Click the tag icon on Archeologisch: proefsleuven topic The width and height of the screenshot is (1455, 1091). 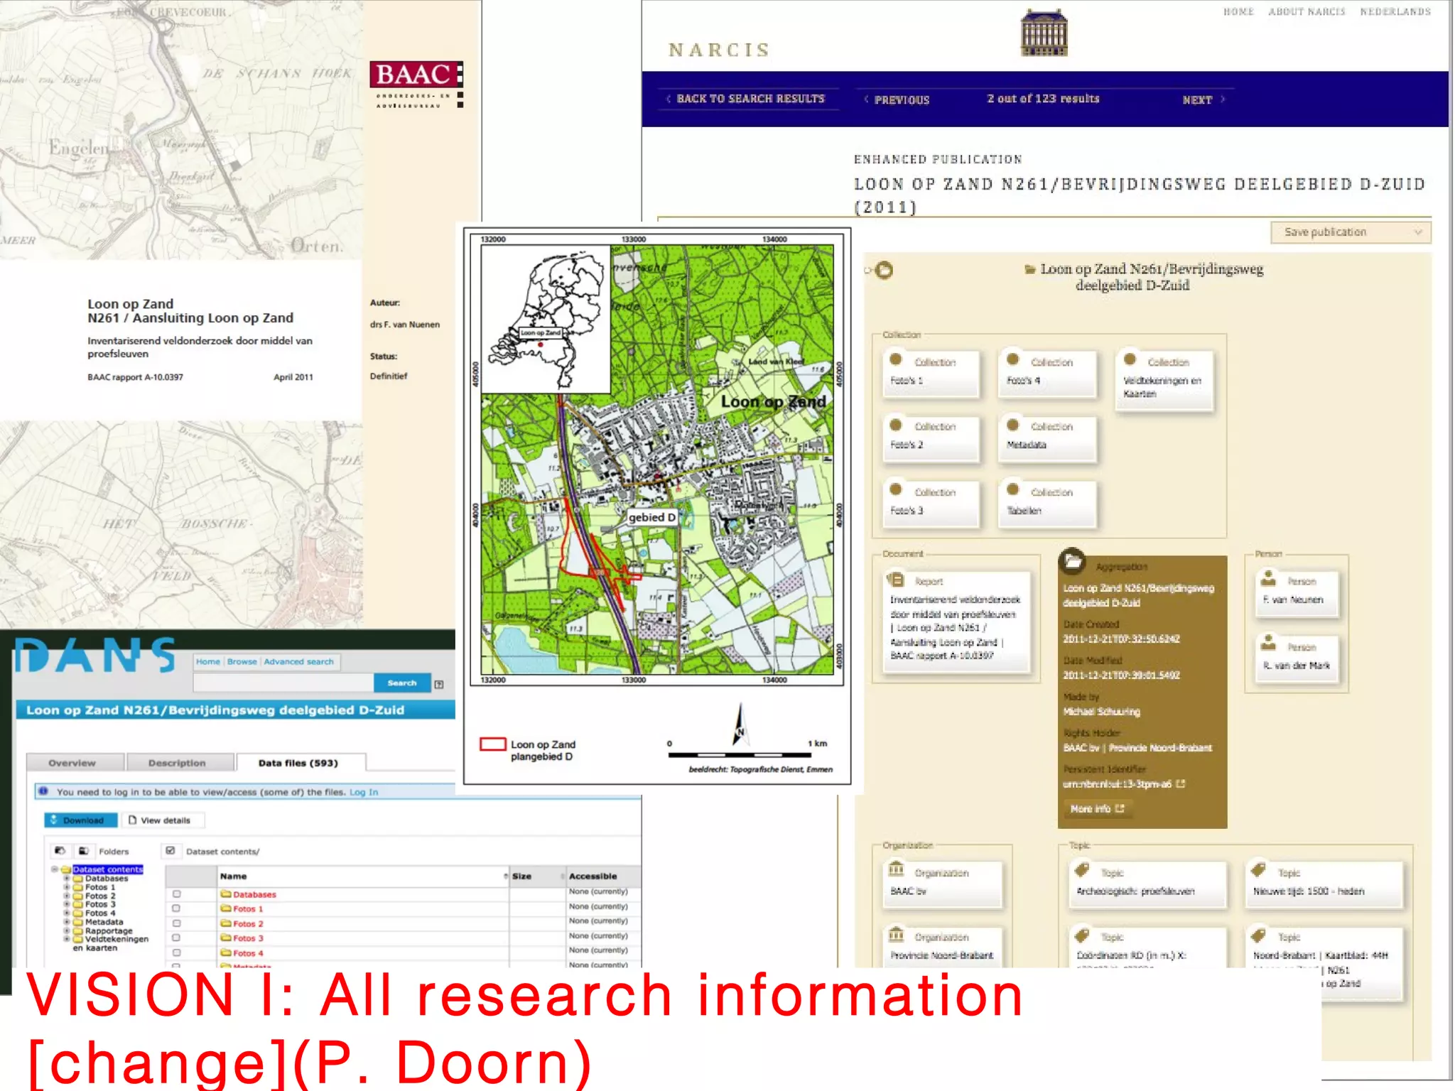[1082, 869]
